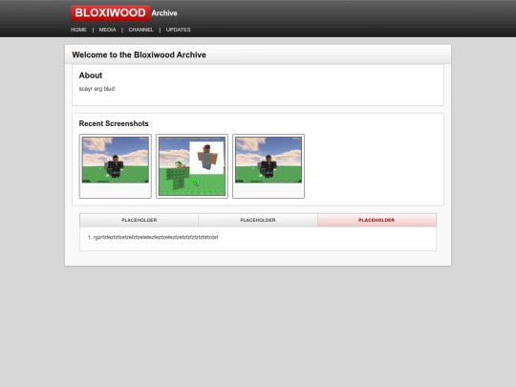Open the UPDATES navigation link
The width and height of the screenshot is (516, 387).
click(x=178, y=30)
